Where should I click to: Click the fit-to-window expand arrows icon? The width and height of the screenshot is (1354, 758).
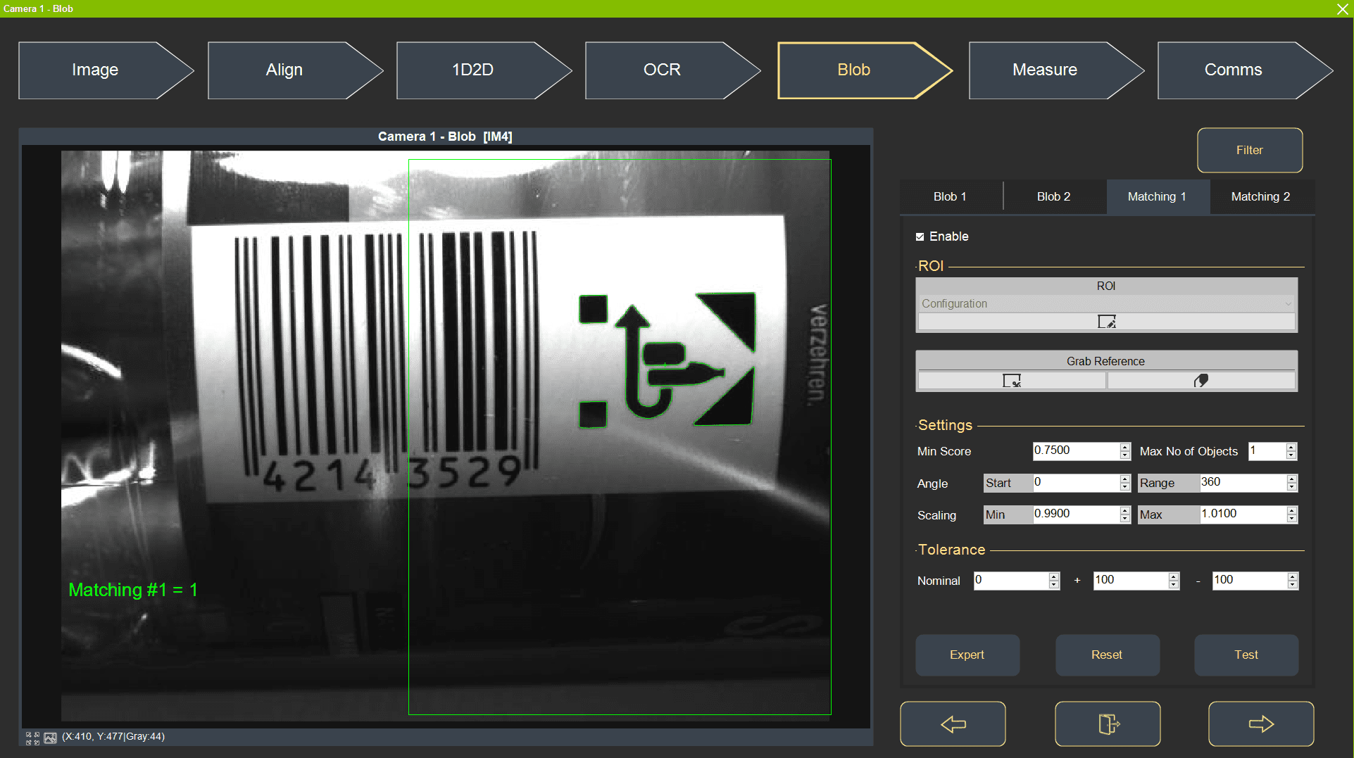point(32,738)
